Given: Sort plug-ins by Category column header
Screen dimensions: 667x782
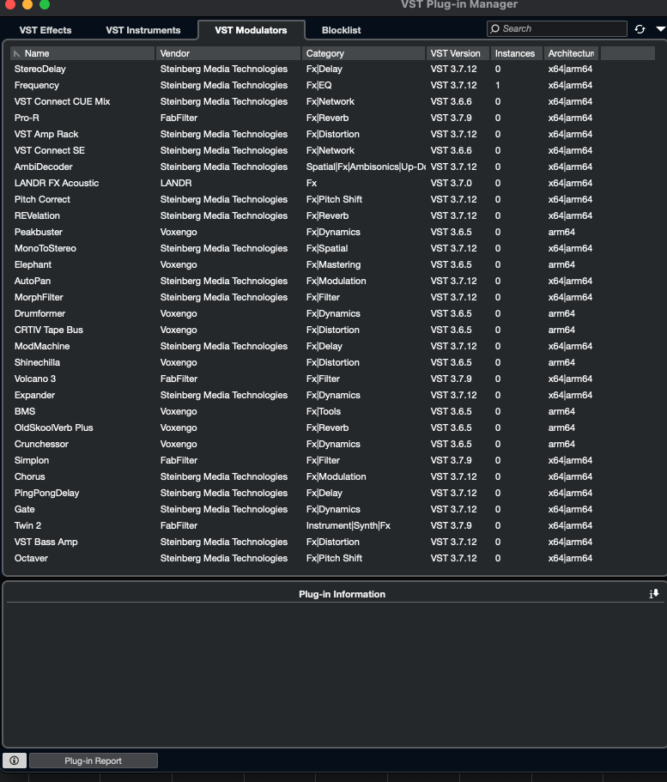Looking at the screenshot, I should coord(363,53).
